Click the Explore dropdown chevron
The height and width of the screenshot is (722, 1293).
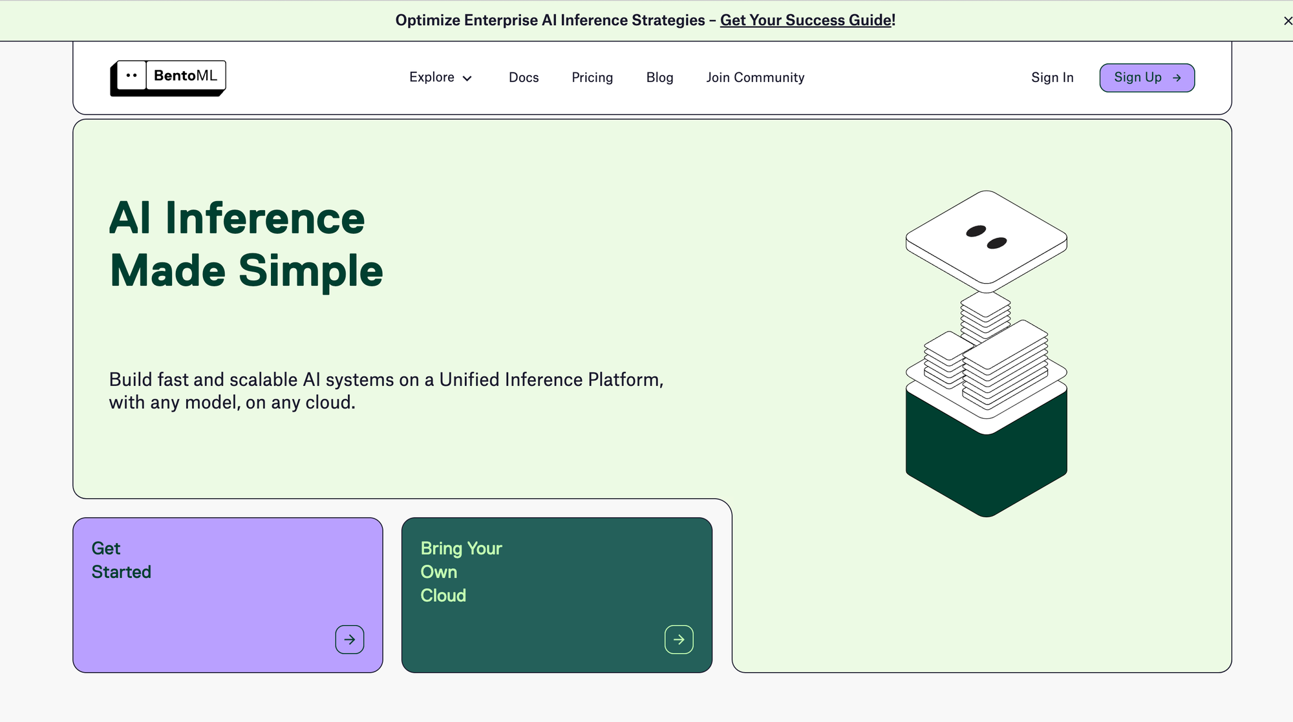tap(469, 78)
